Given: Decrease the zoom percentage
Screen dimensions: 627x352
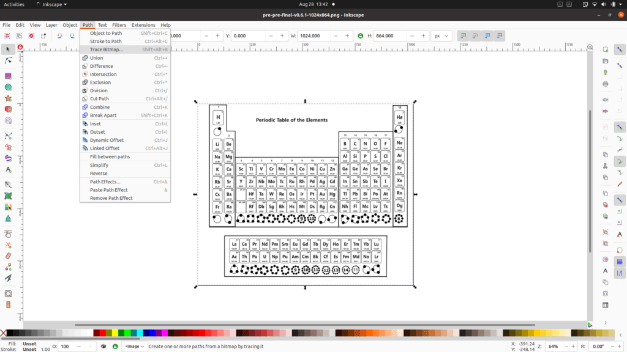Looking at the screenshot, I should tap(566, 346).
